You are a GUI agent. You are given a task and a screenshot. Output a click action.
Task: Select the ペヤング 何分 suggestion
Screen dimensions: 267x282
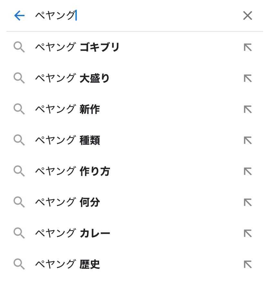click(67, 203)
